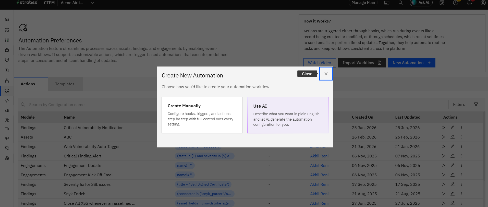Open the Ask AI assistant

[421, 3]
